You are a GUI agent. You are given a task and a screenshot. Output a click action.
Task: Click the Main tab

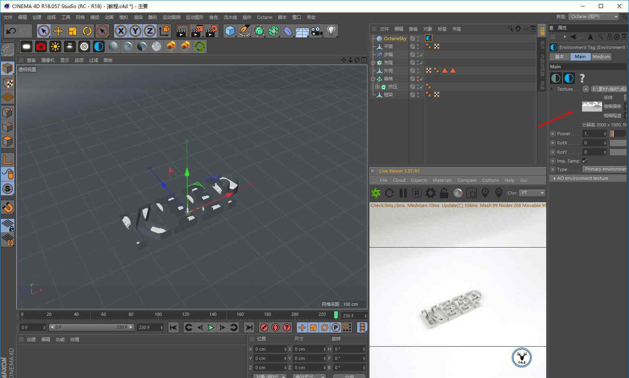tap(580, 57)
